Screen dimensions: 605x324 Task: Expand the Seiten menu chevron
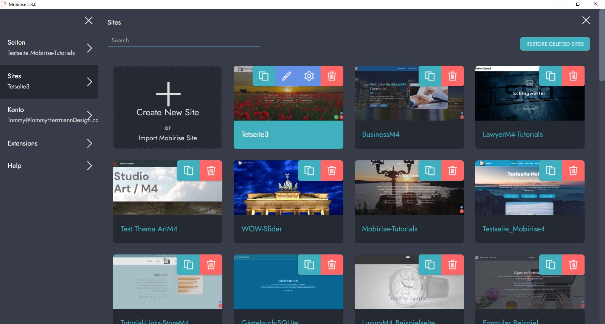click(x=90, y=48)
